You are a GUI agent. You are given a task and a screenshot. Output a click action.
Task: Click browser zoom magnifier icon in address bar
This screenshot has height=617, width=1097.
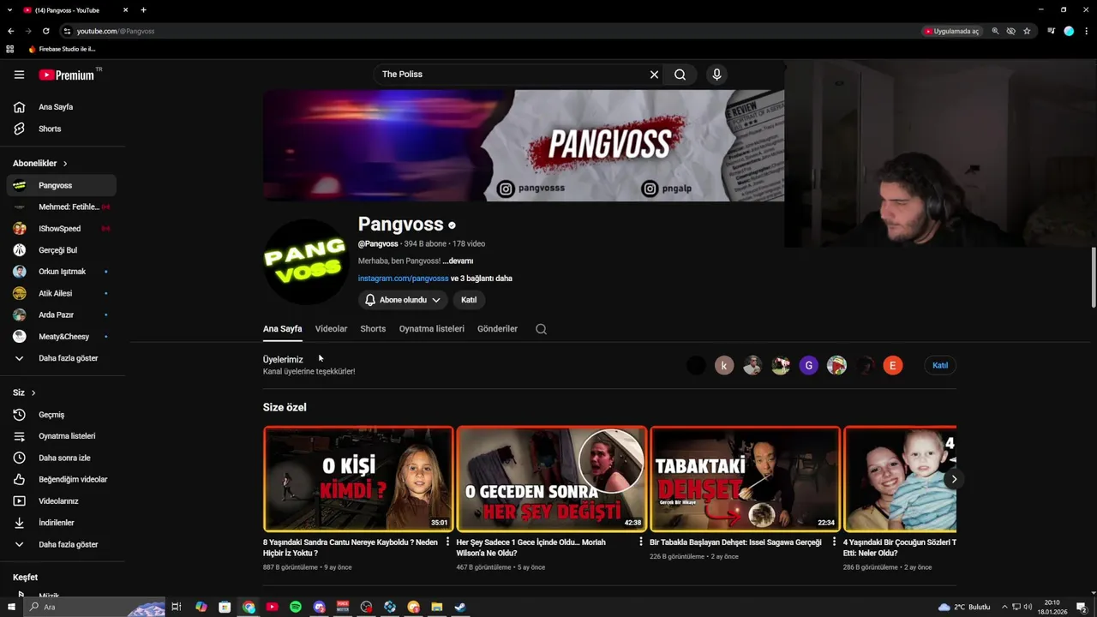pyautogui.click(x=995, y=31)
